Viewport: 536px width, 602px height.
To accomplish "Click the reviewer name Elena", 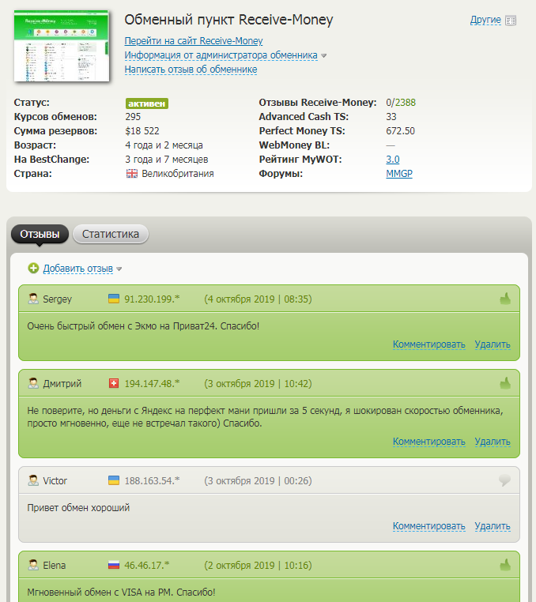I will [x=55, y=565].
